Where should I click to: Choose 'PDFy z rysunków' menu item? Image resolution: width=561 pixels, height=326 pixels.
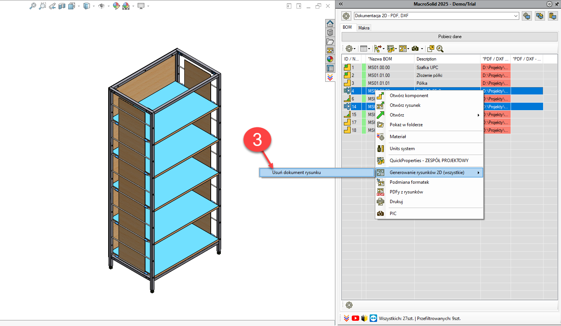pyautogui.click(x=429, y=192)
